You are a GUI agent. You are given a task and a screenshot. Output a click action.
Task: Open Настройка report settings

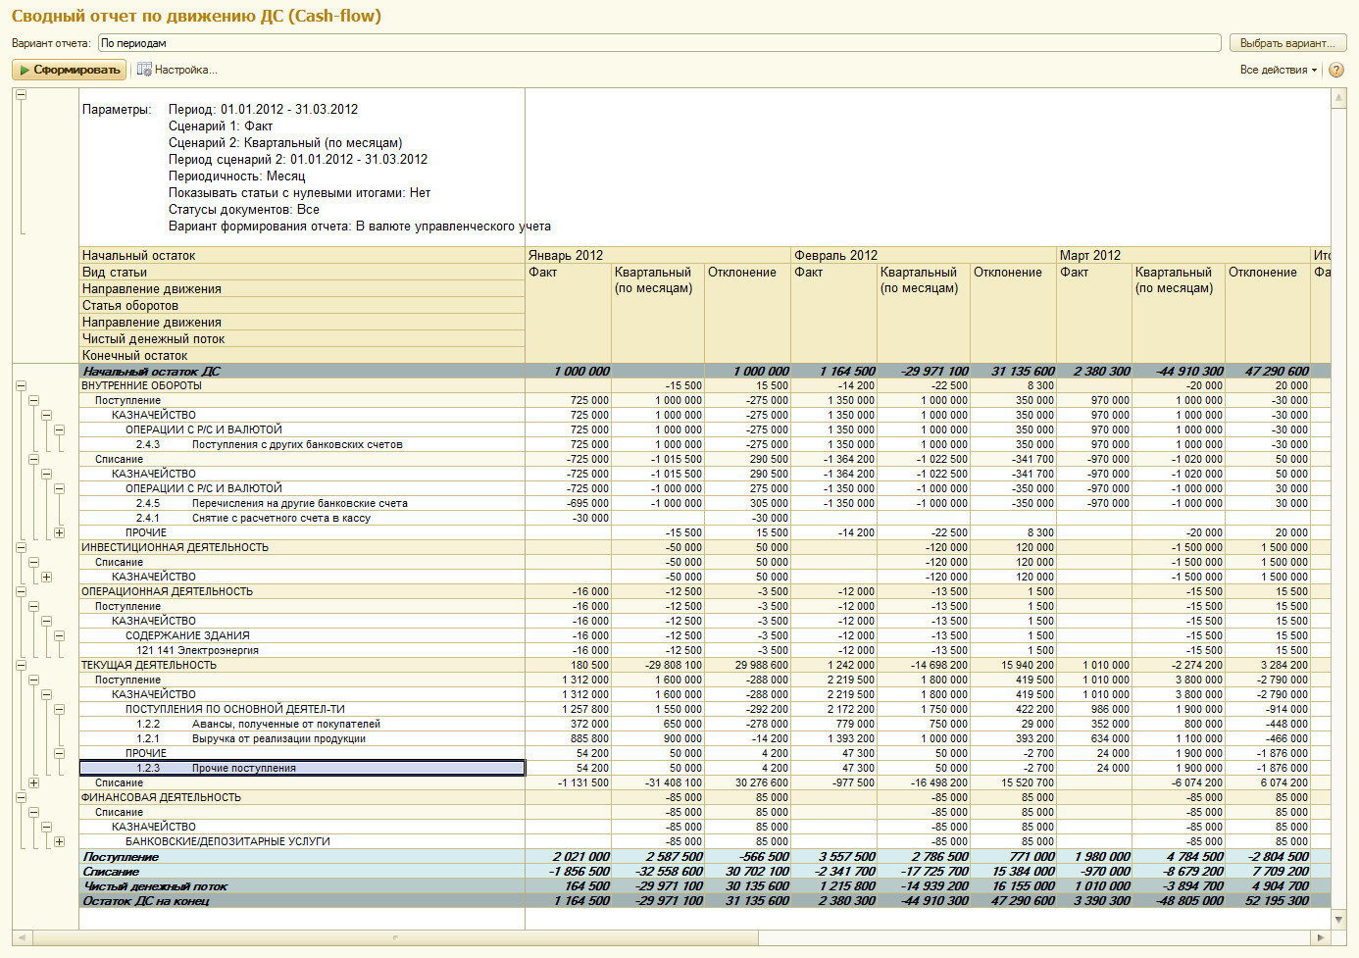pyautogui.click(x=176, y=70)
